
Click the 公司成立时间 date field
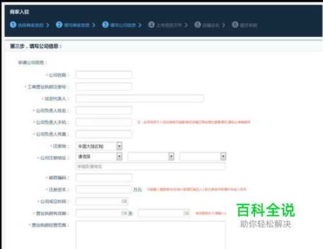pyautogui.click(x=102, y=201)
